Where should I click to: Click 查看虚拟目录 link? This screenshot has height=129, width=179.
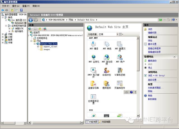(x=154, y=52)
